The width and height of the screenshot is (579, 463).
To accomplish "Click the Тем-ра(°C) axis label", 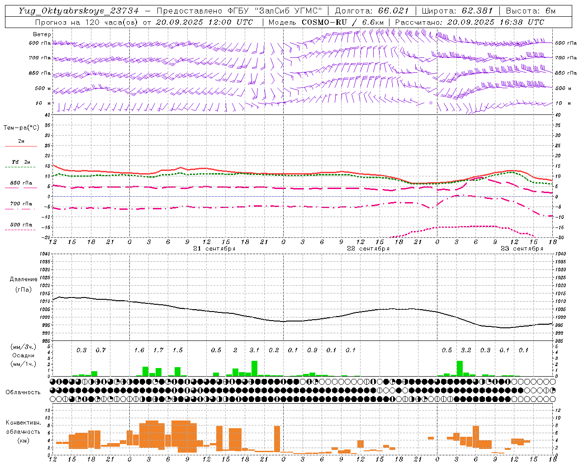I will click(x=21, y=128).
